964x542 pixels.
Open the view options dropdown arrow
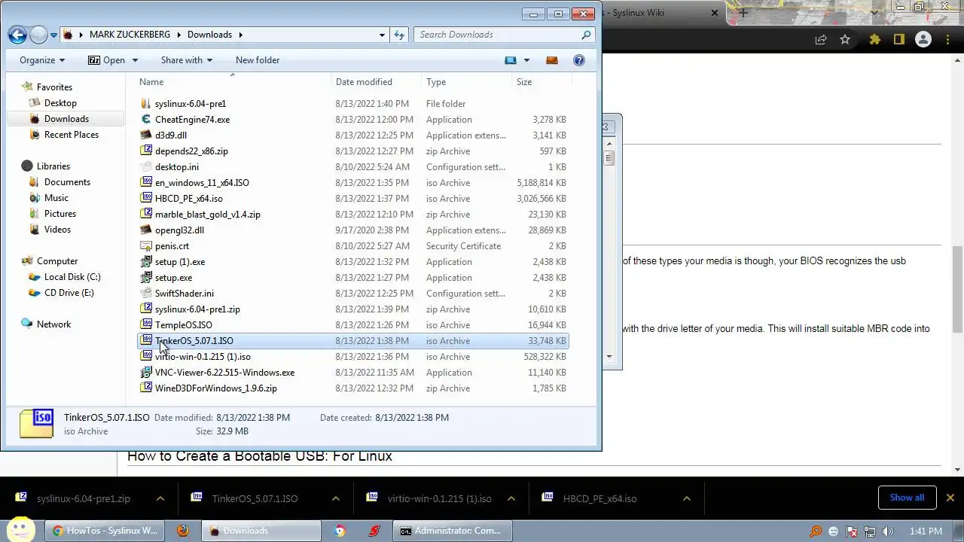(x=526, y=60)
